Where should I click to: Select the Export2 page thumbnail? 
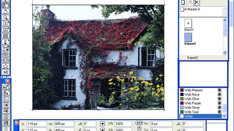188,37
